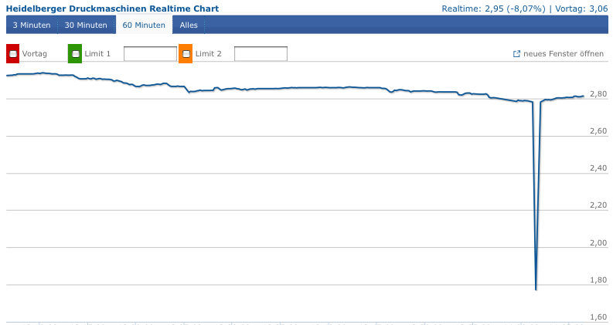The width and height of the screenshot is (613, 325).
Task: Click the Limit 1 value input field
Action: click(150, 54)
